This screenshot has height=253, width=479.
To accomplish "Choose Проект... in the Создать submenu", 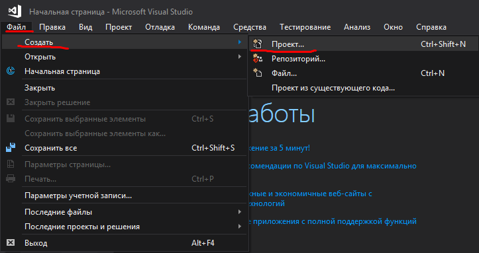I will (363, 44).
